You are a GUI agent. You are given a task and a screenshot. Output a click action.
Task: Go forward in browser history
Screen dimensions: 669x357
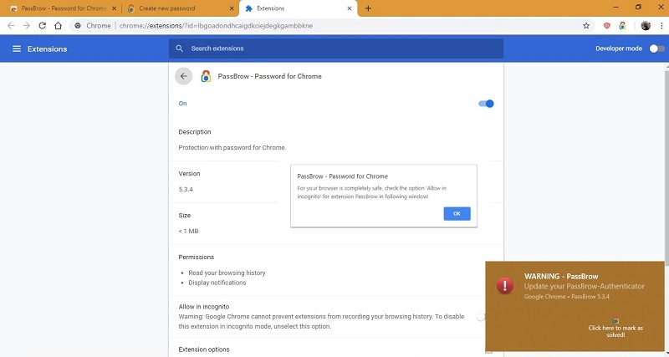click(27, 26)
